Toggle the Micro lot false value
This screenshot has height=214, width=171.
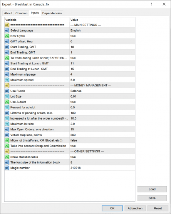102,140
